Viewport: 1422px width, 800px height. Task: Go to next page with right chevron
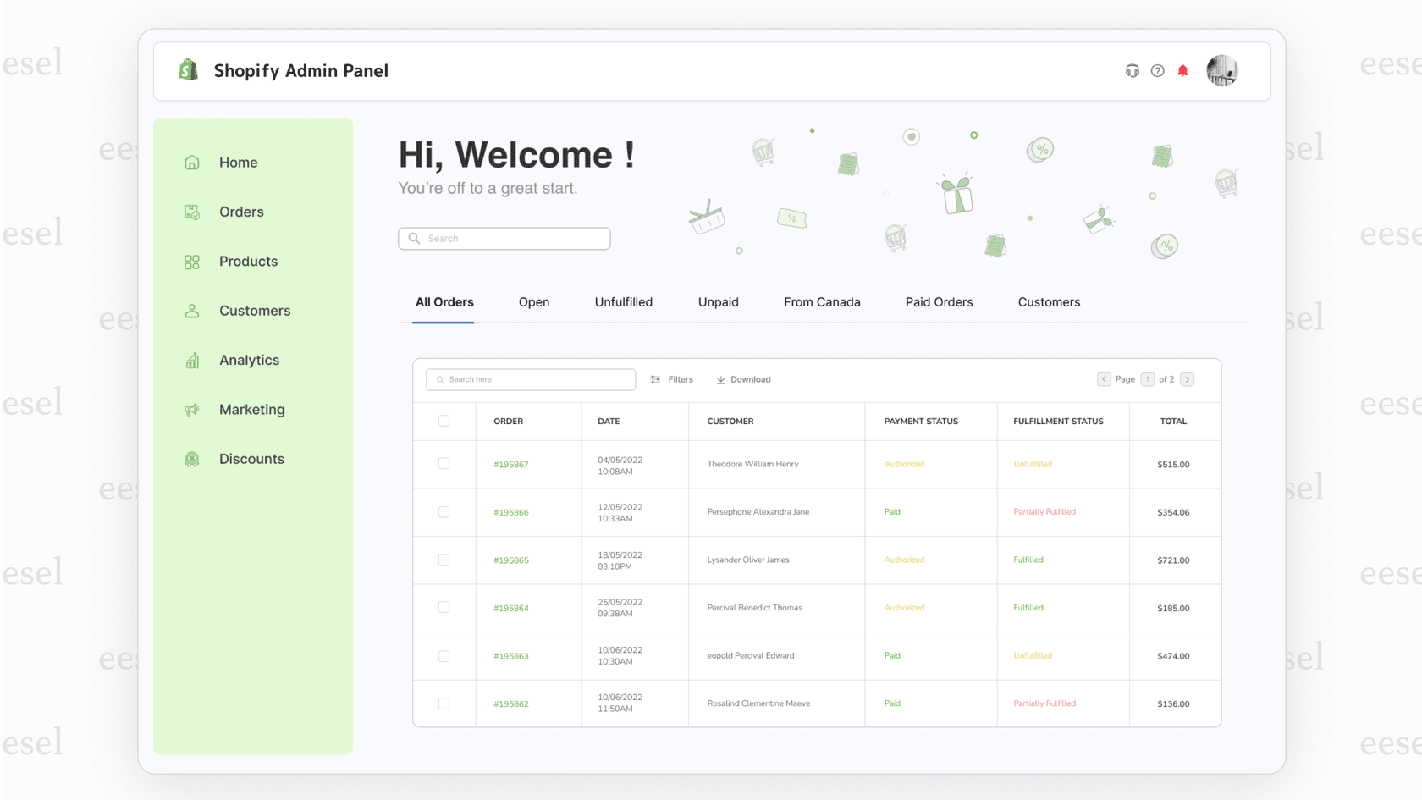click(x=1188, y=379)
